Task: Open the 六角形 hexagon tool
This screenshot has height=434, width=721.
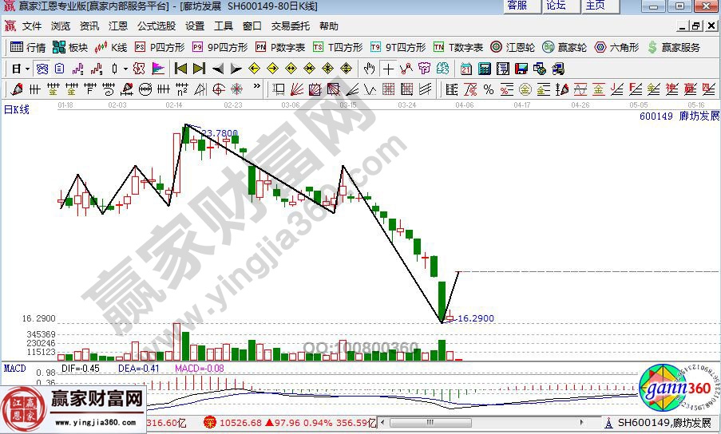Action: click(616, 47)
